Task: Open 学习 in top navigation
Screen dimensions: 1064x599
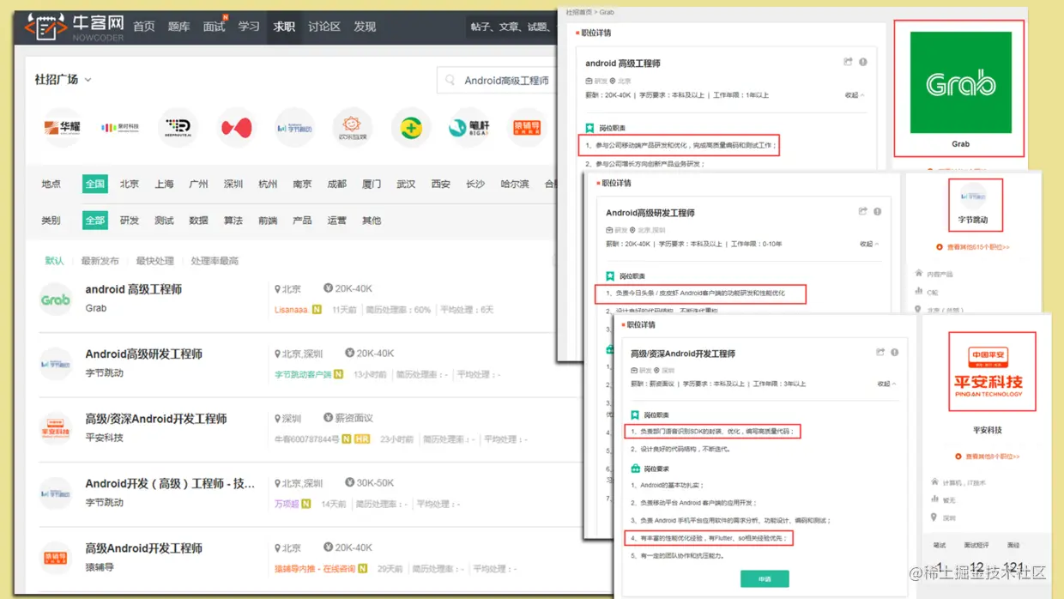Action: pos(249,27)
